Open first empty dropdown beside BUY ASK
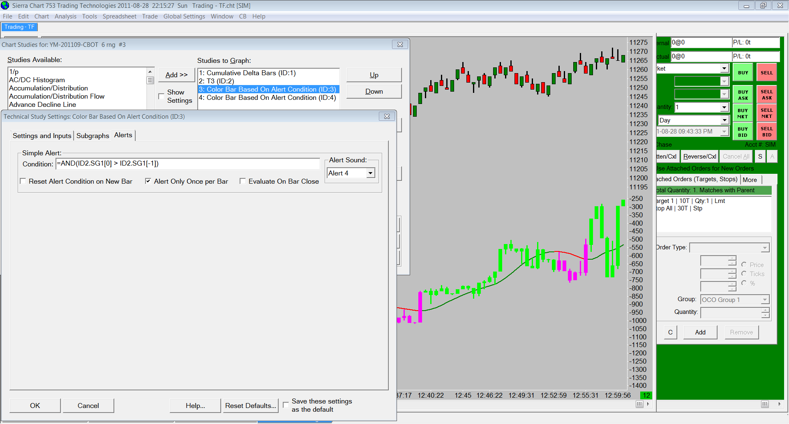 (724, 81)
